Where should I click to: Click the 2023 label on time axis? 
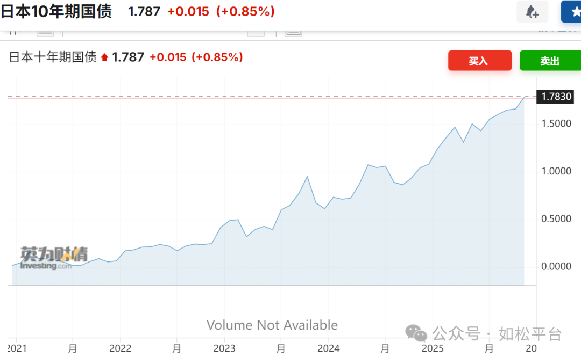pyautogui.click(x=224, y=348)
